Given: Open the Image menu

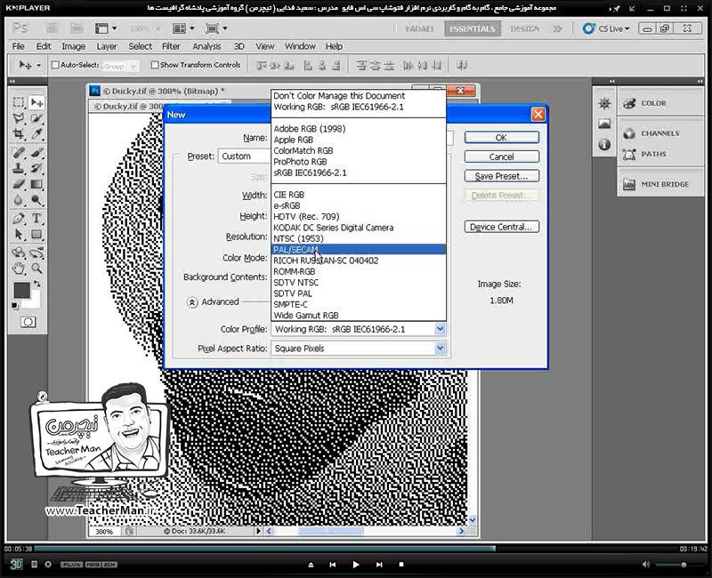Looking at the screenshot, I should click(74, 46).
